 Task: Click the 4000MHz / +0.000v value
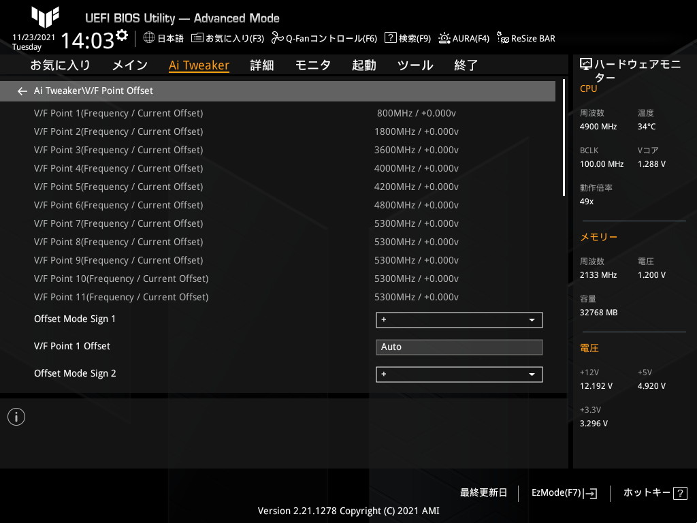click(416, 169)
